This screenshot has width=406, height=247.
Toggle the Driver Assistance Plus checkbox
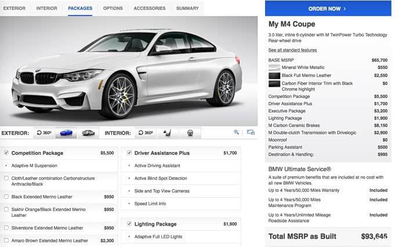[129, 153]
